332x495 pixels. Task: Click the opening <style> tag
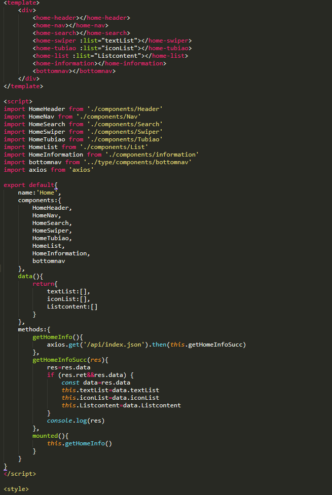pyautogui.click(x=16, y=489)
